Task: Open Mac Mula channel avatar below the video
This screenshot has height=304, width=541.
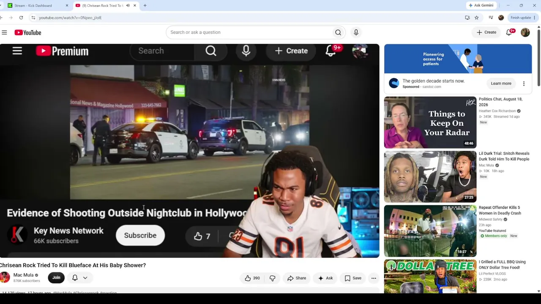Action: (5, 277)
